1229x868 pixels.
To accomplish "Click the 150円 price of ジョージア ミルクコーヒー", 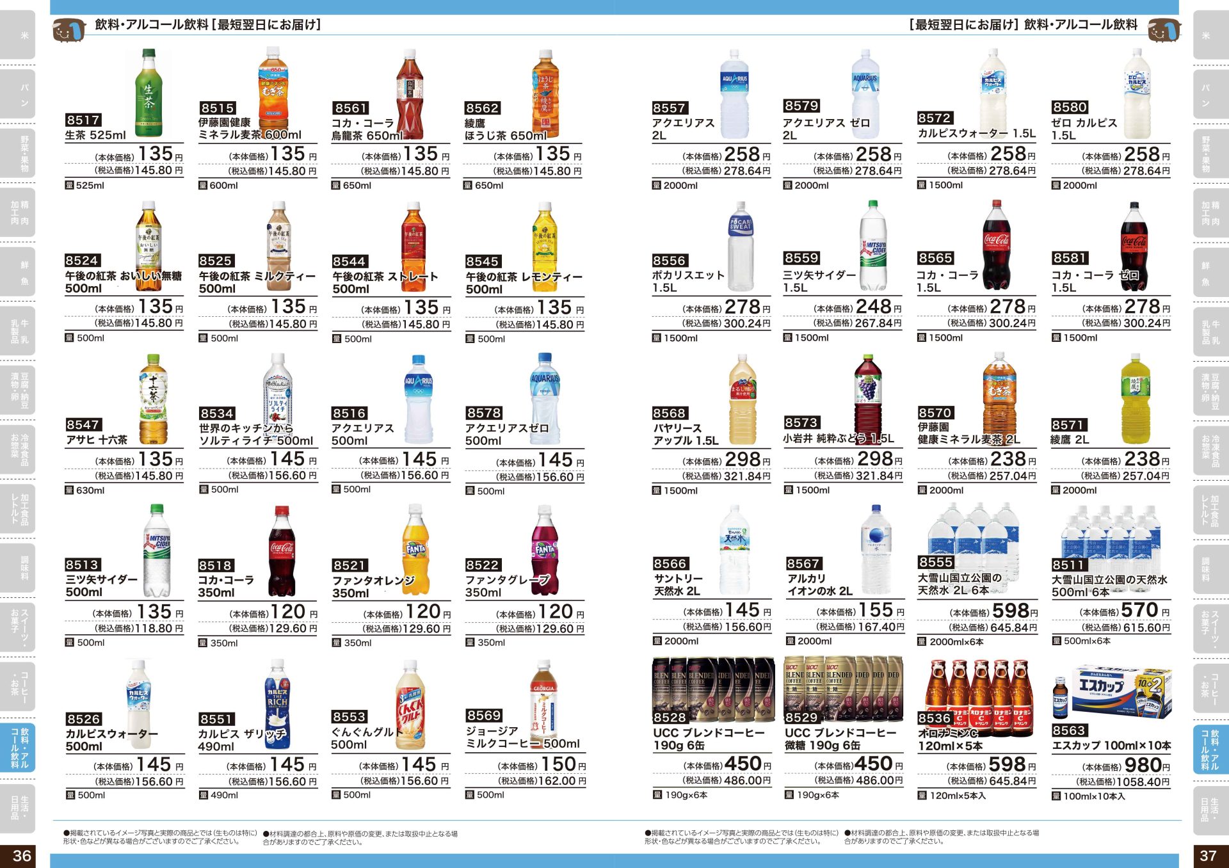I will pyautogui.click(x=563, y=764).
